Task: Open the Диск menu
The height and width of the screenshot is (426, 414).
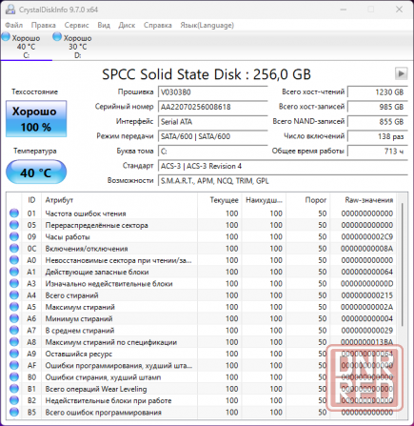Action: [x=127, y=25]
